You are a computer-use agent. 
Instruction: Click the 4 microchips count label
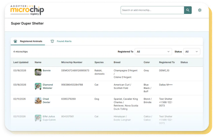click(x=20, y=51)
